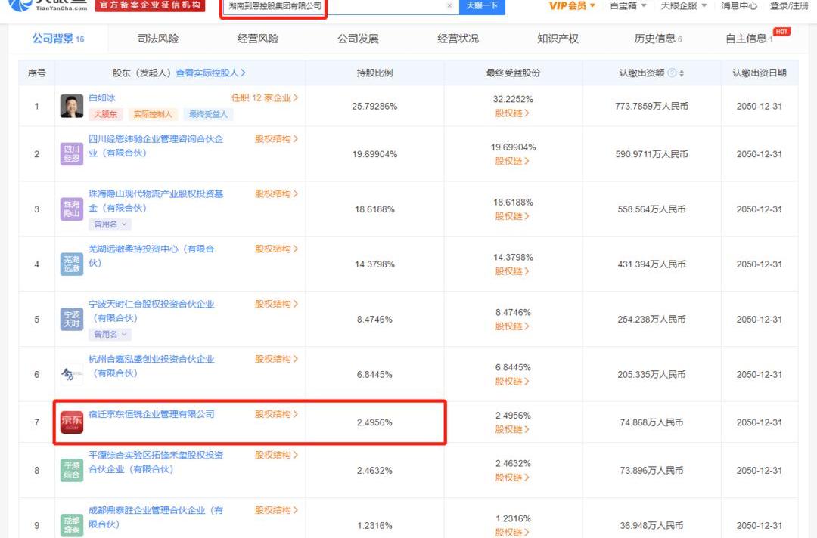This screenshot has height=538, width=817.
Task: Click 任职 12 家企业 link
Action: click(x=265, y=97)
